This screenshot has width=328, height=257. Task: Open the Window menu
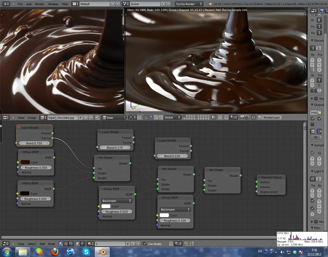pyautogui.click(x=53, y=4)
